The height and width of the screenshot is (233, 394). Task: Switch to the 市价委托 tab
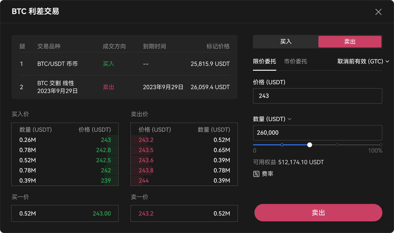tap(295, 61)
